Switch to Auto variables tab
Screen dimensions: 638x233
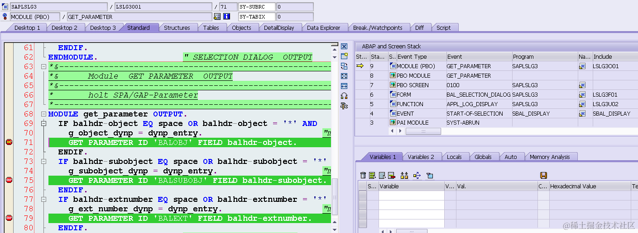(511, 157)
